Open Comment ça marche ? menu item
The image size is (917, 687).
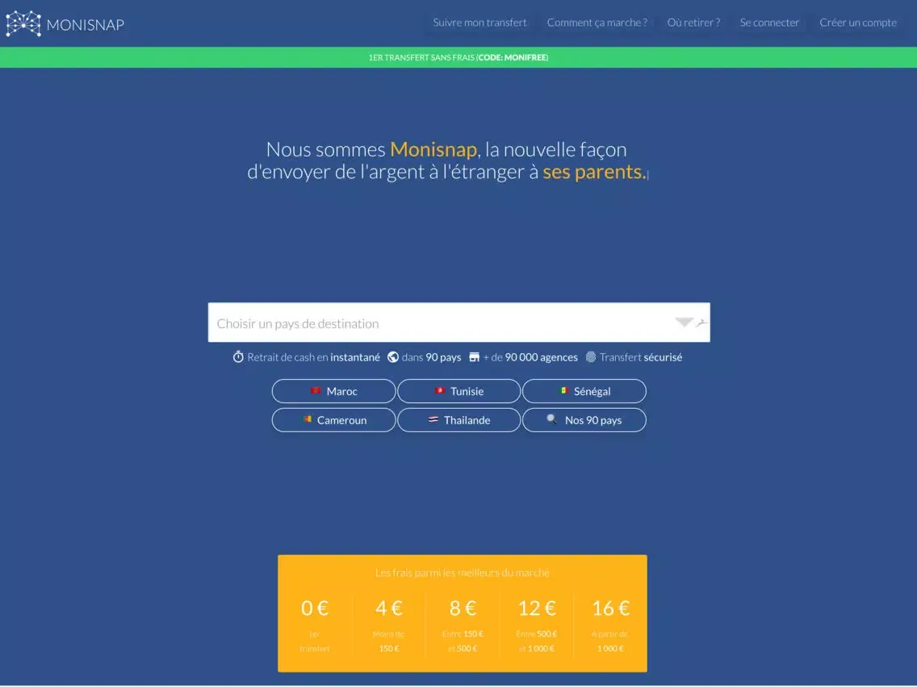[x=597, y=23]
